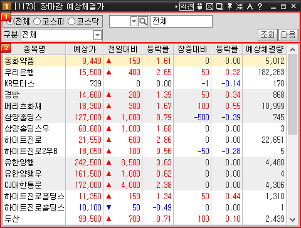The height and width of the screenshot is (228, 301).
Task: Click the 조회 query button
Action: [x=268, y=34]
